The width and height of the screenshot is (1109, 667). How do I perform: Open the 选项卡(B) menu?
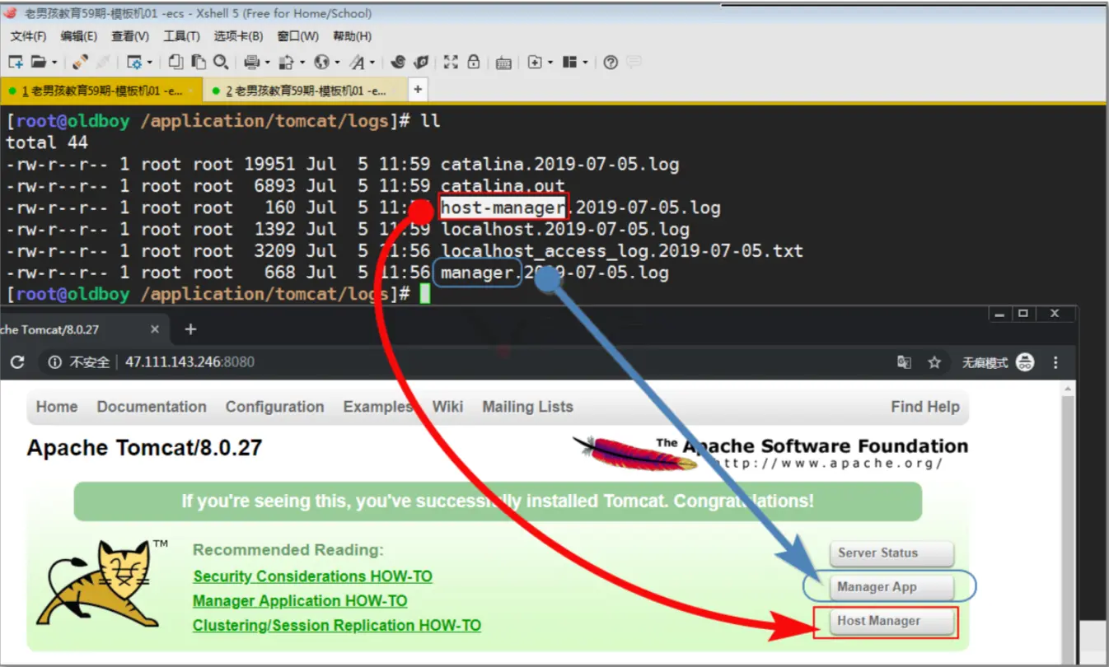[238, 36]
